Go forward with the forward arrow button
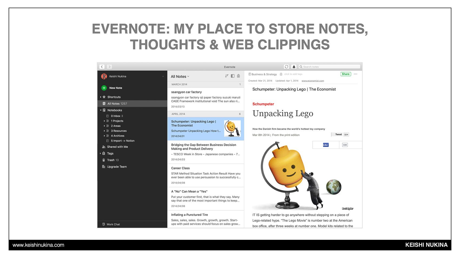460x258 pixels. (109, 67)
